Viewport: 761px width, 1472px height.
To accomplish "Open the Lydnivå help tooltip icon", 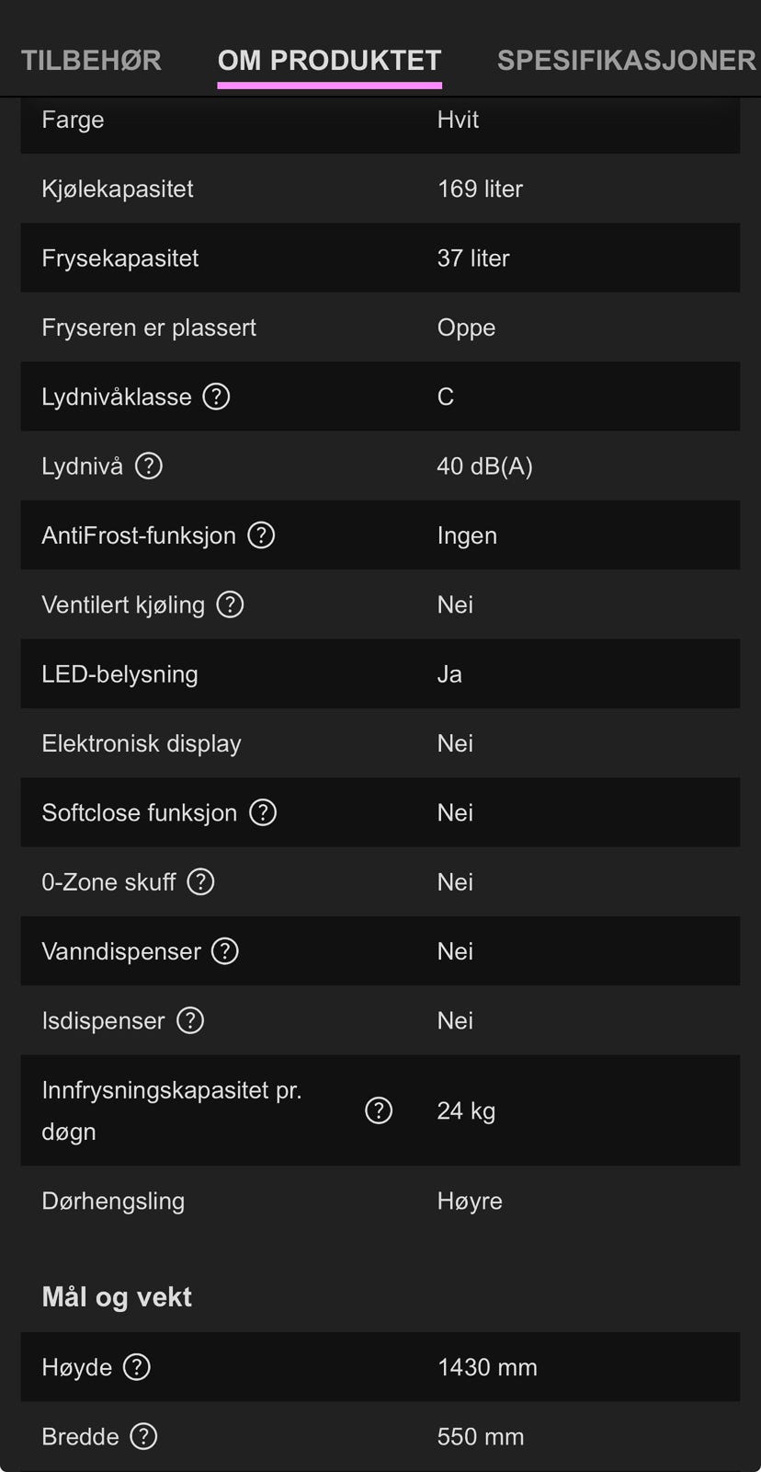I will coord(149,466).
